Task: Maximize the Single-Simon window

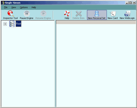Action: [x=130, y=3]
